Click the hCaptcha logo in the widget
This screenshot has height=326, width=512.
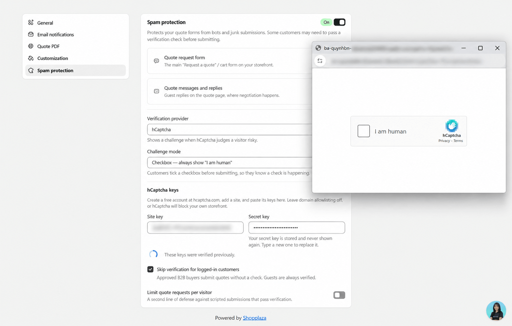tap(452, 126)
